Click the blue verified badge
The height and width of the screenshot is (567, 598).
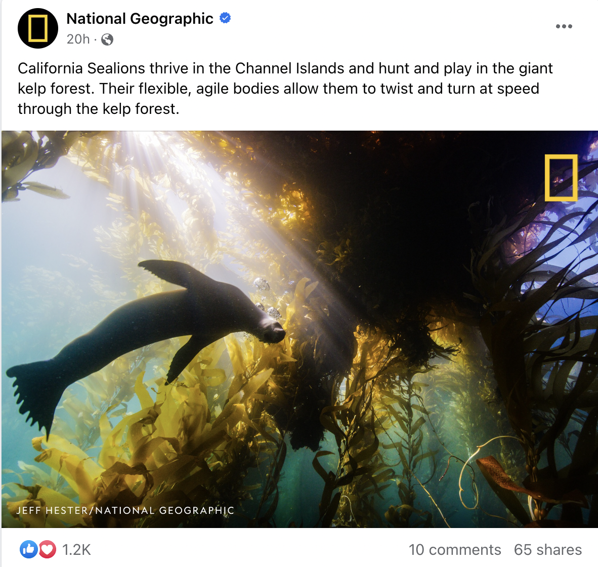pyautogui.click(x=226, y=18)
